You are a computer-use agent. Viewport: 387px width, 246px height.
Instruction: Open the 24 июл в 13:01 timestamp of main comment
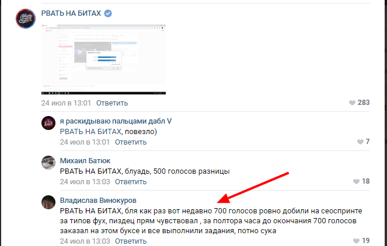tap(66, 103)
